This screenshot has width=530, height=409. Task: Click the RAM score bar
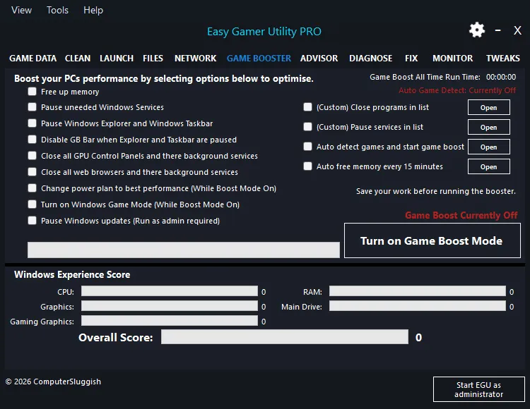pos(418,291)
